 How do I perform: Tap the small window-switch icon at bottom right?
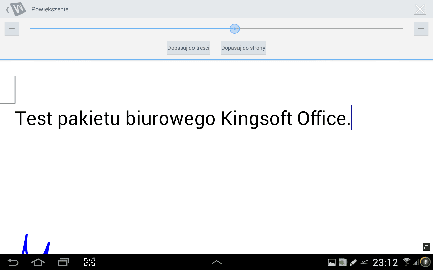tap(426, 247)
